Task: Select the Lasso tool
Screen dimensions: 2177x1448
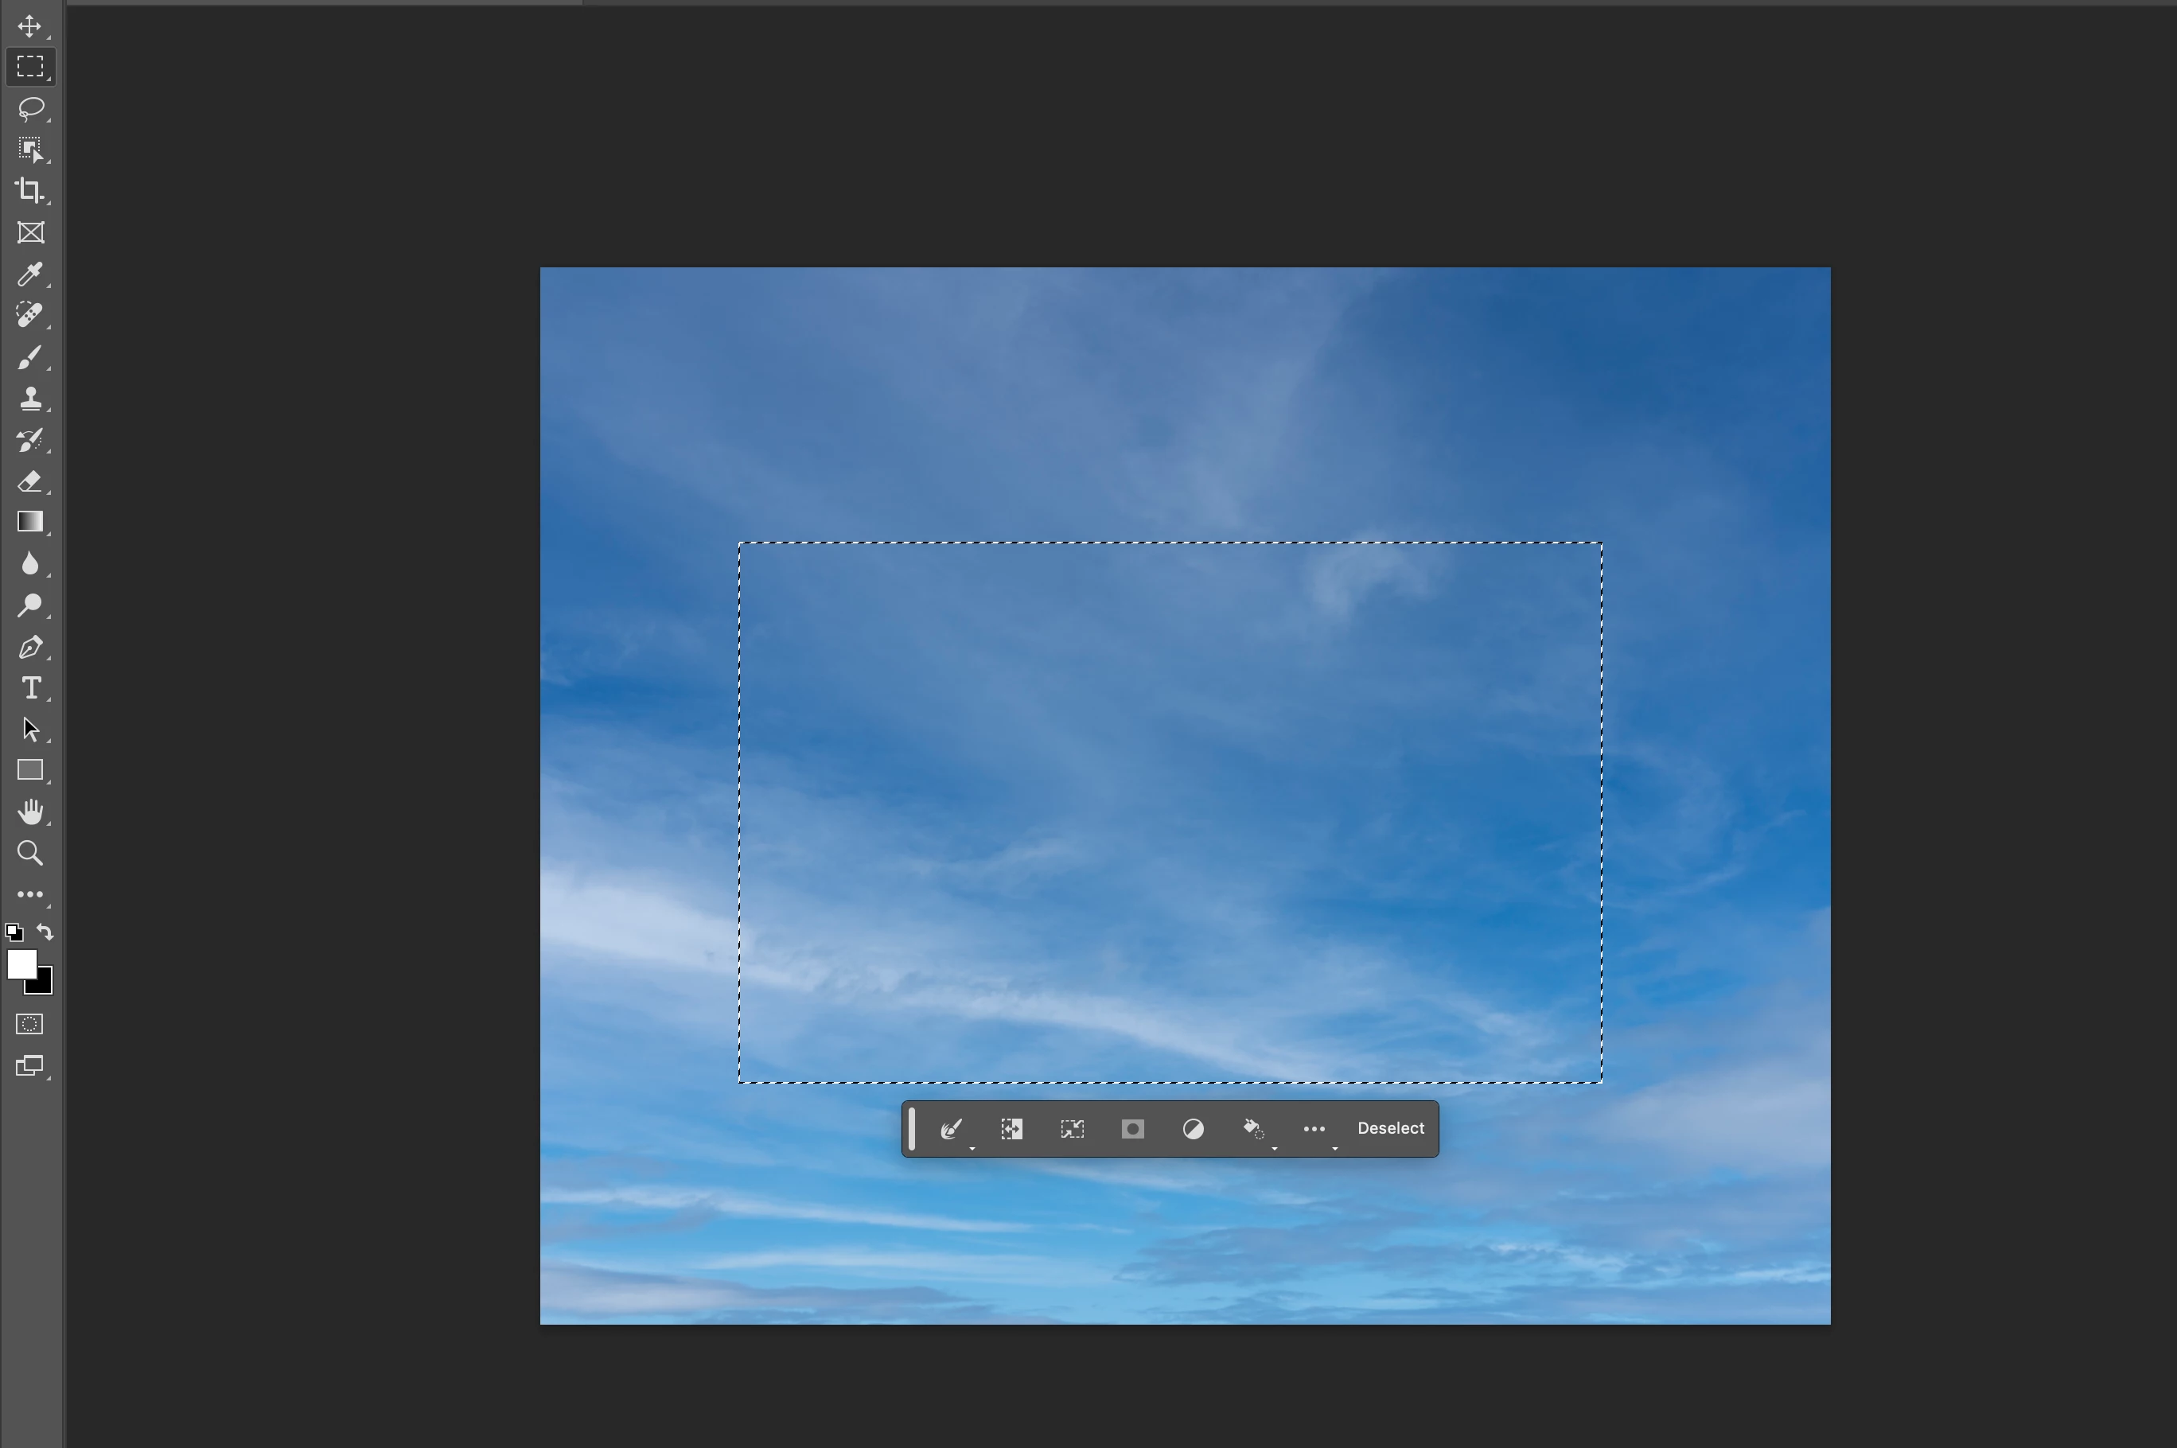Action: [29, 108]
